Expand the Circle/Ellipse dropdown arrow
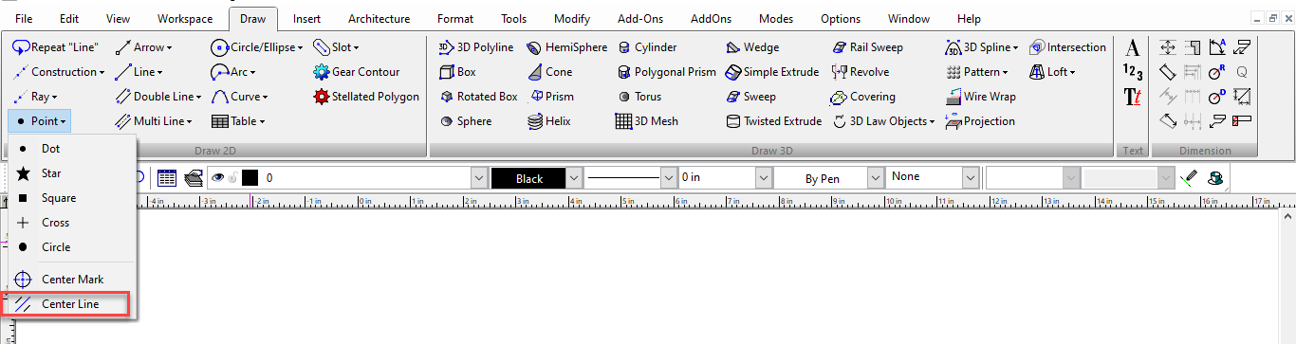 300,47
